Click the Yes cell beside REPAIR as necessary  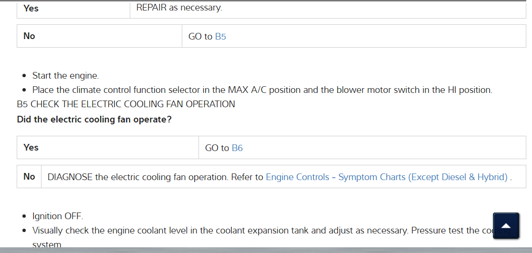pyautogui.click(x=31, y=9)
